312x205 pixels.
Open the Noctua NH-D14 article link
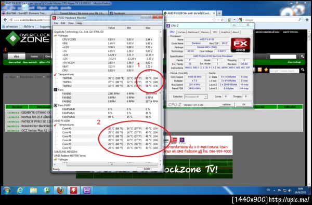36,117
